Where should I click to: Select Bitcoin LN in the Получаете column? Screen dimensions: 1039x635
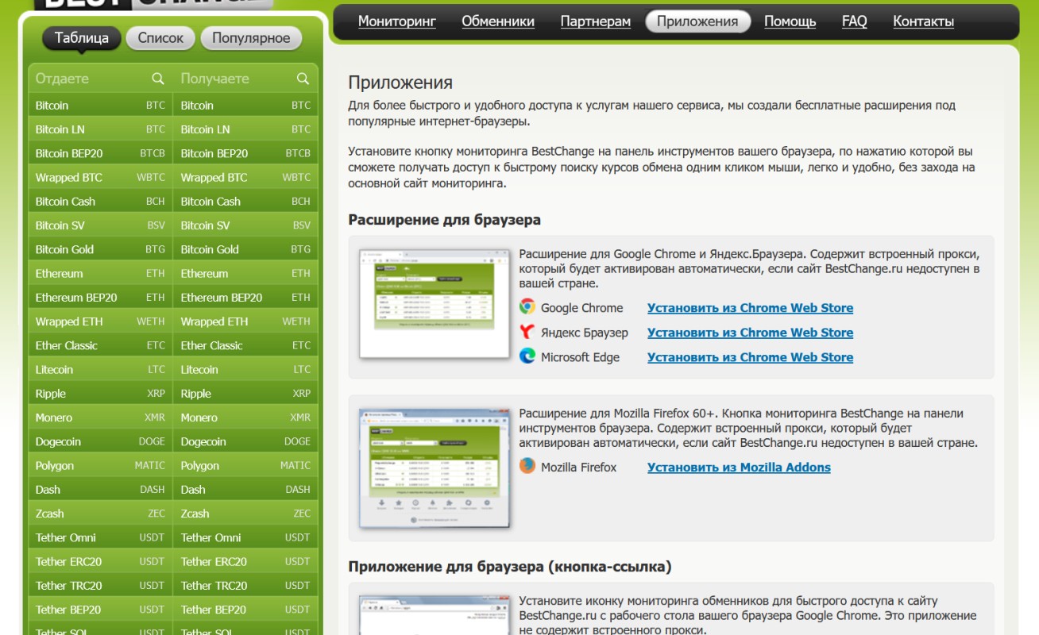(245, 129)
